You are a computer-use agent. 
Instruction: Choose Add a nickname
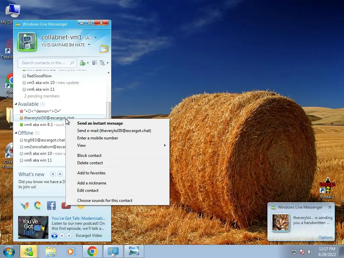(92, 183)
